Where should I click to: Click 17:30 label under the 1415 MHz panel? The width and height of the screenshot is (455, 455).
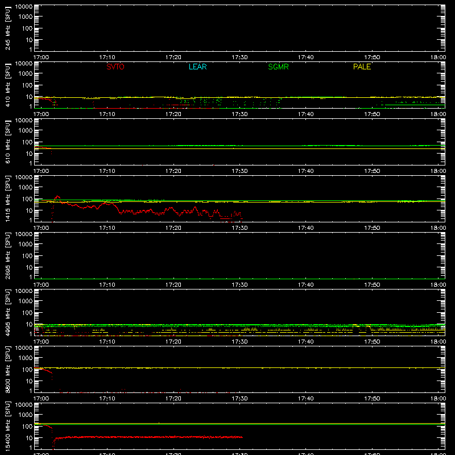click(x=239, y=228)
